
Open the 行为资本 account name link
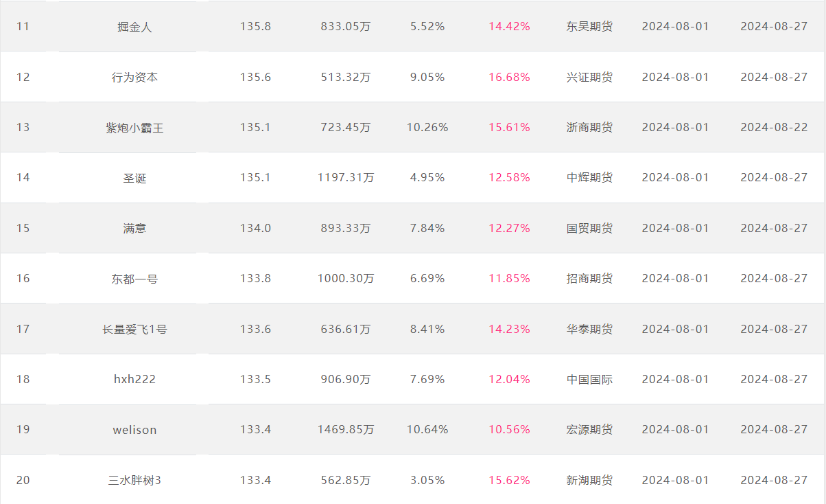134,77
